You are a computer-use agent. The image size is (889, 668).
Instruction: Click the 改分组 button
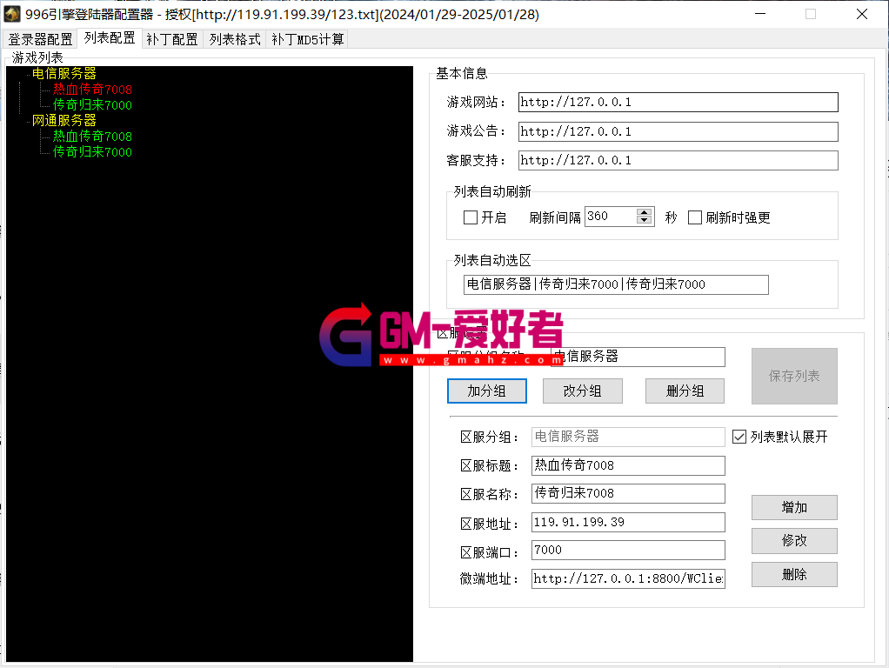coord(582,391)
